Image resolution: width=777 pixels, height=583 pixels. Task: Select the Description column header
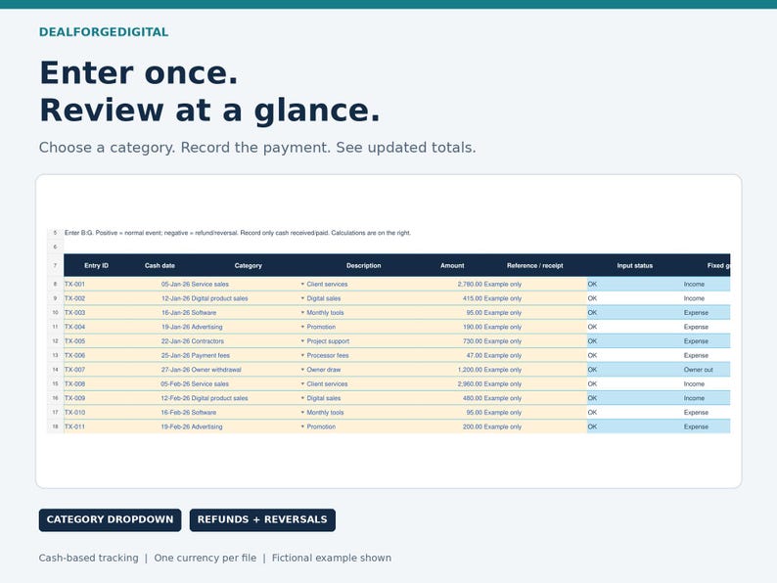[363, 265]
